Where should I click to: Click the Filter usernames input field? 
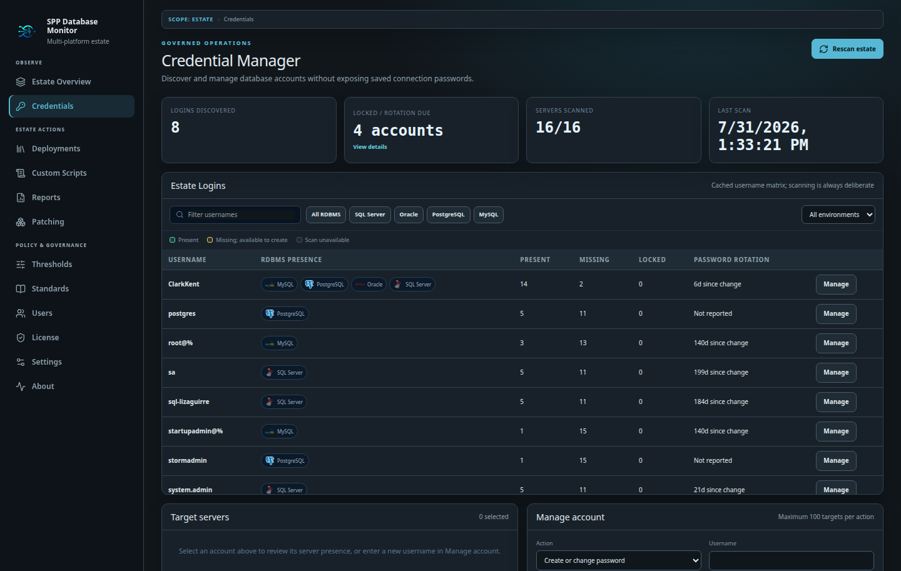[x=235, y=215]
